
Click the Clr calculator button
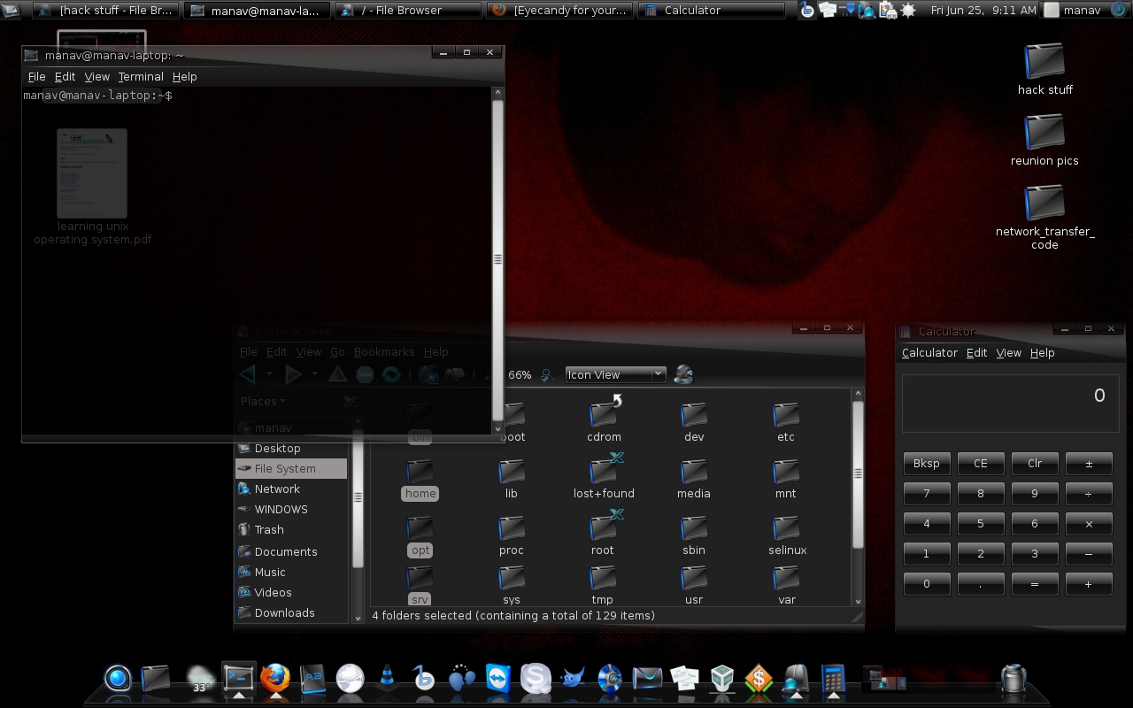(x=1035, y=464)
